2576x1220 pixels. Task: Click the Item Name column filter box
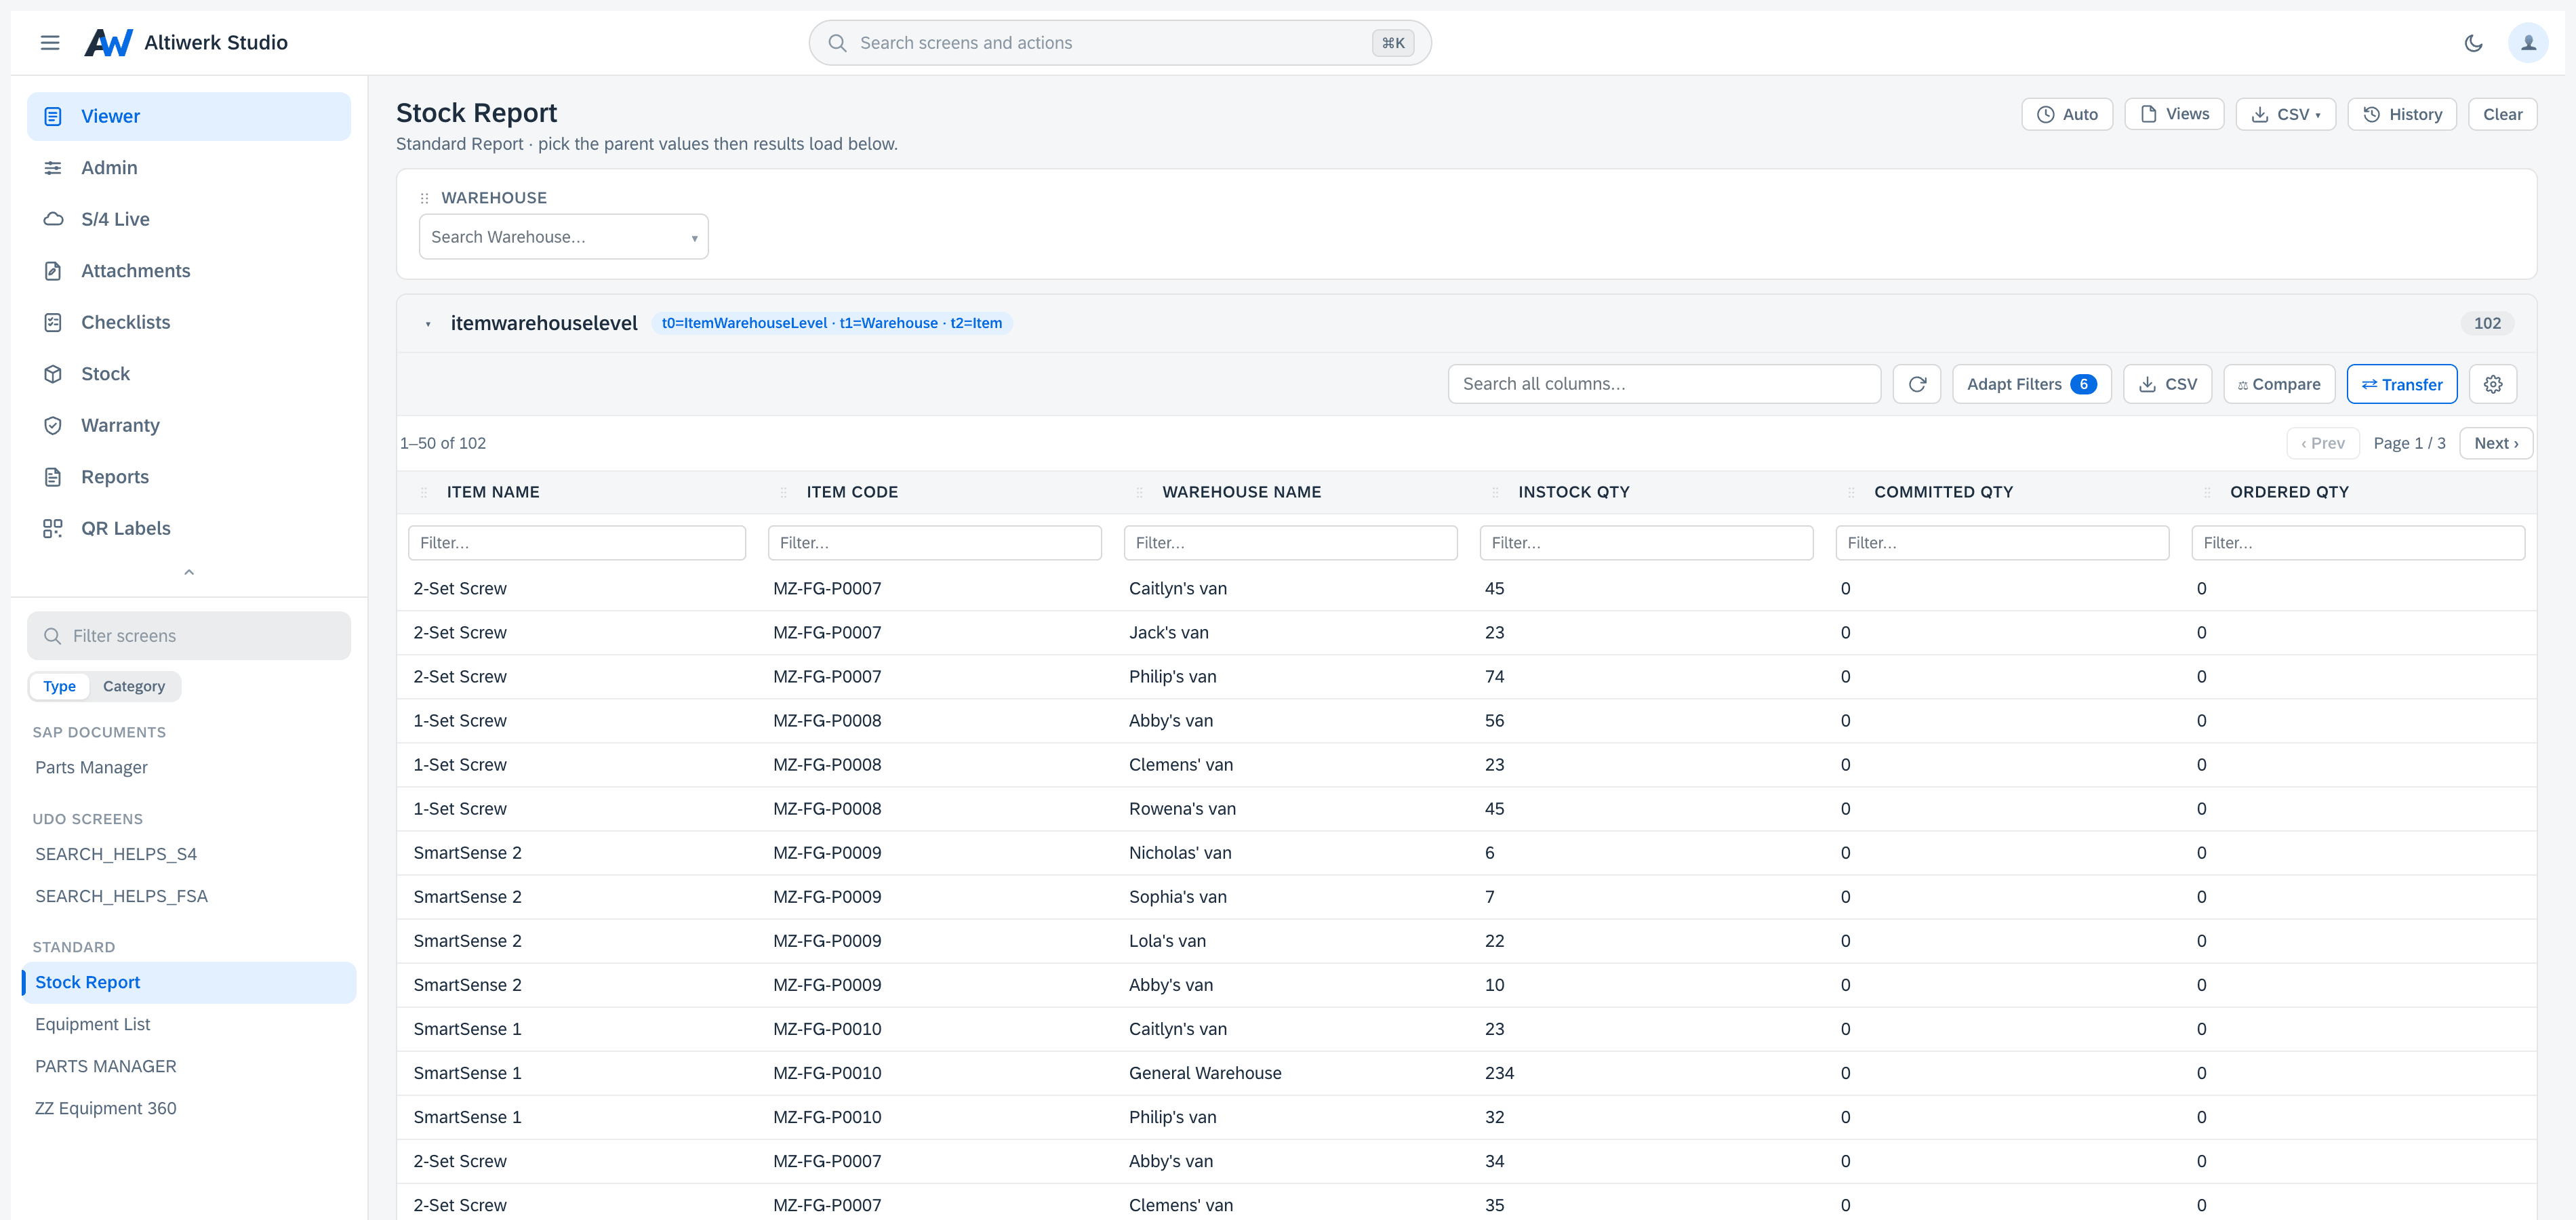pos(577,543)
